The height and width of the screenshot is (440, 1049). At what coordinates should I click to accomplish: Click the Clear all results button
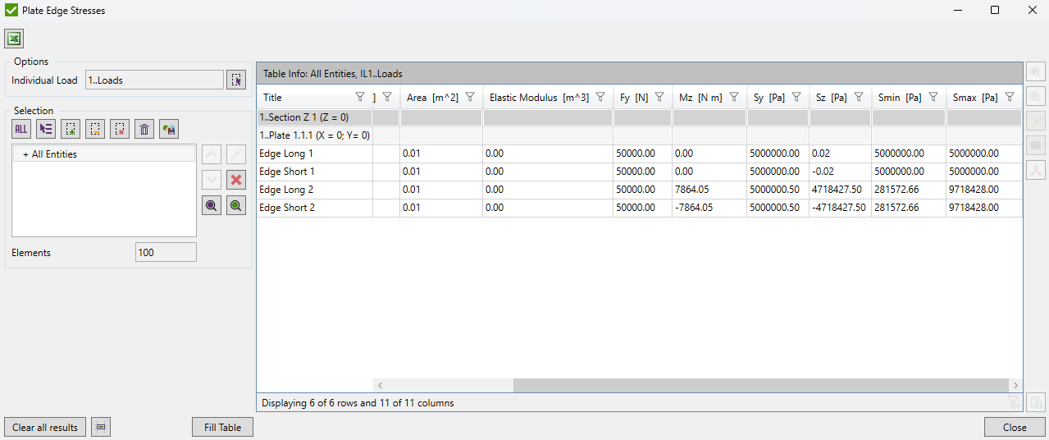coord(45,427)
